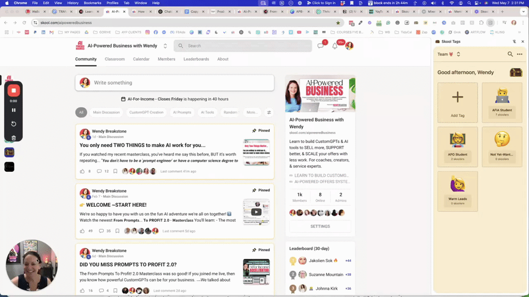The height and width of the screenshot is (297, 529).
Task: Bookmark the WELCOME START HERE post
Action: coord(117,231)
